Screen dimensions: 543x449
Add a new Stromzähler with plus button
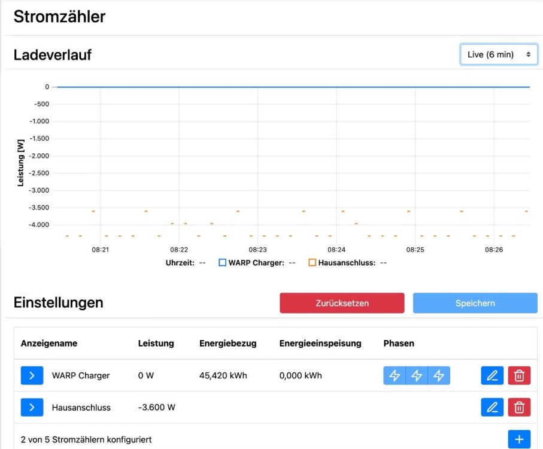[x=519, y=439]
